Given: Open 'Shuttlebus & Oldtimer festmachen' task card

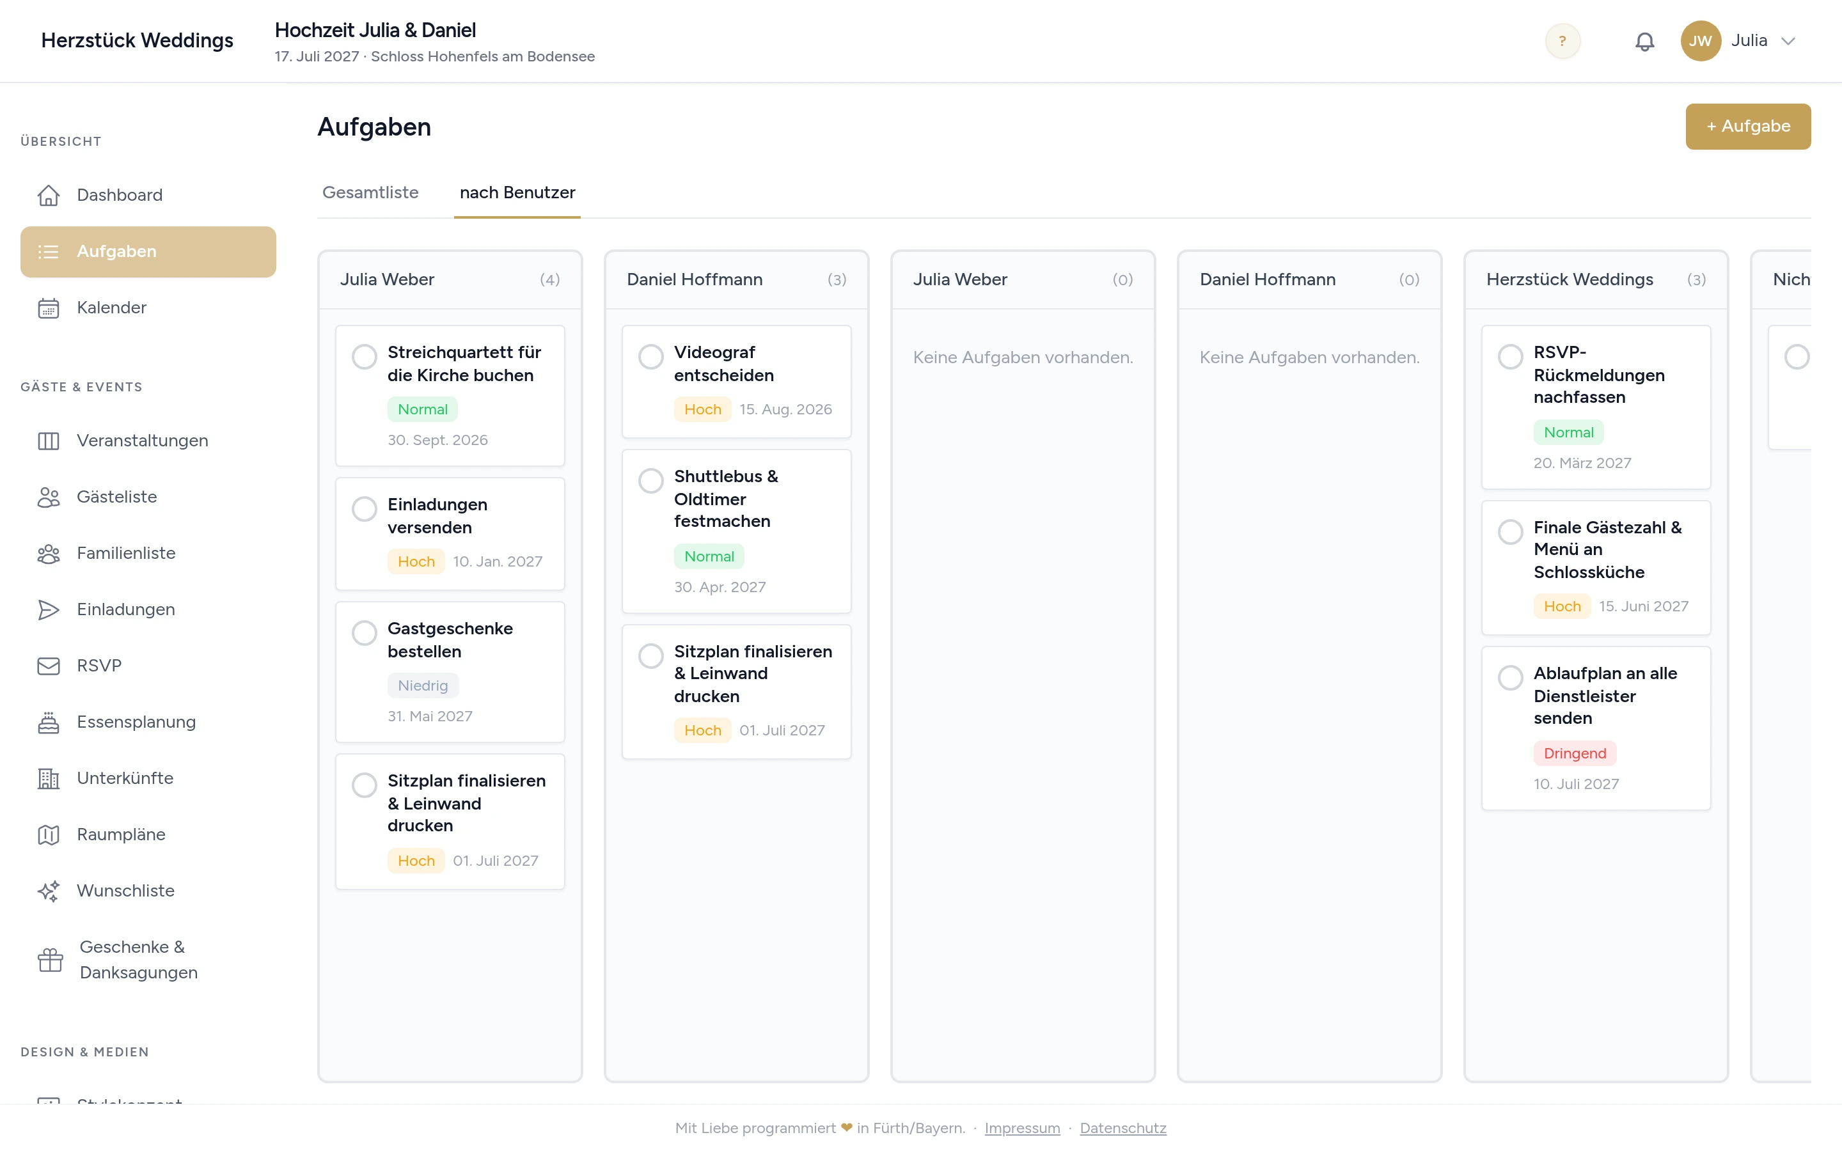Looking at the screenshot, I should coord(736,531).
